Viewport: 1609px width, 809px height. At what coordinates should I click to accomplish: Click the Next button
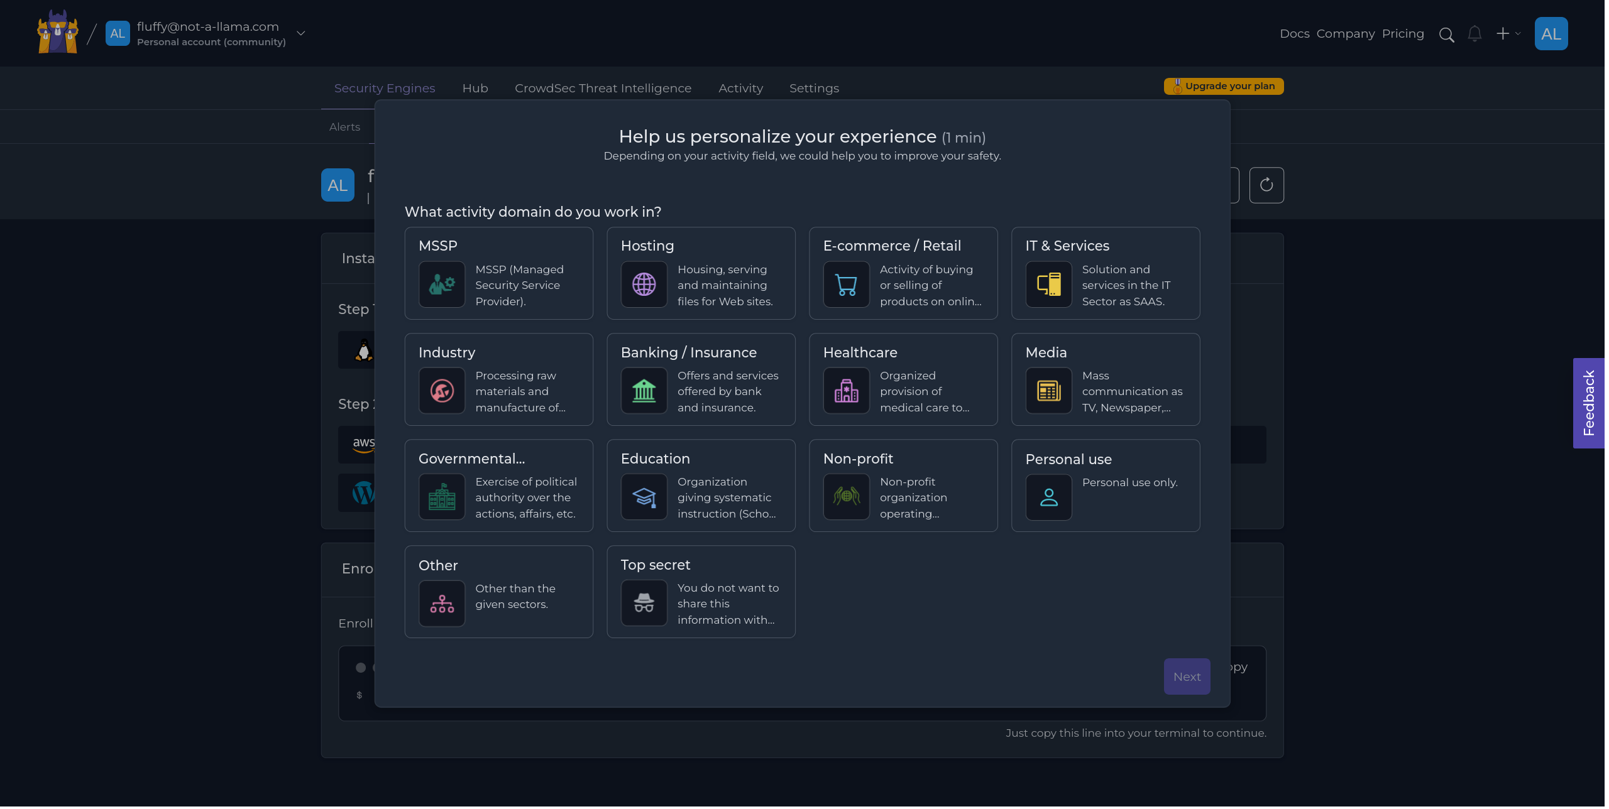point(1186,676)
